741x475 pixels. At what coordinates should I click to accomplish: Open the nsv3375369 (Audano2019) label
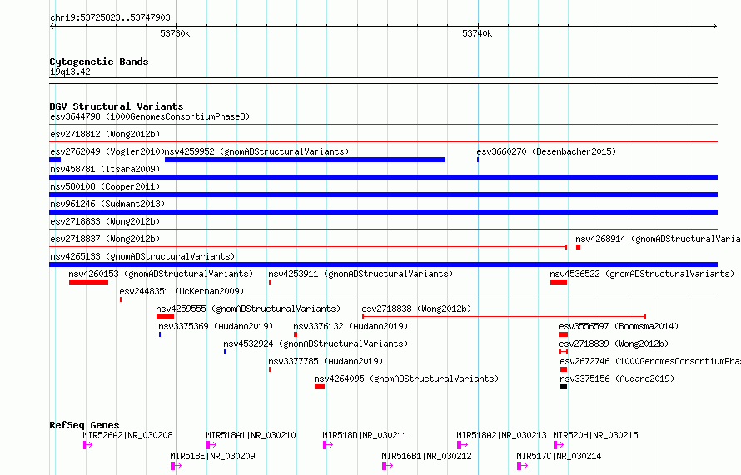pyautogui.click(x=216, y=326)
